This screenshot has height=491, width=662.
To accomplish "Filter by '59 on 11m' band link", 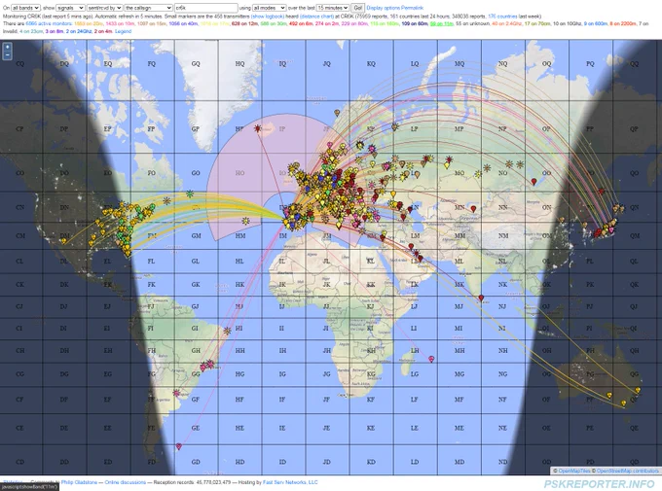I will [442, 23].
